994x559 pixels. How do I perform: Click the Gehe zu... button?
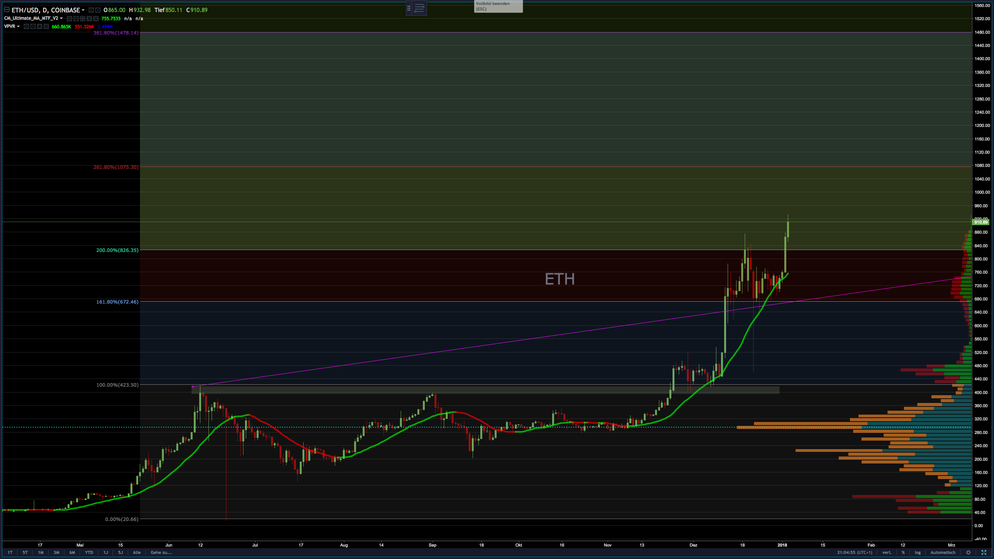pyautogui.click(x=161, y=552)
